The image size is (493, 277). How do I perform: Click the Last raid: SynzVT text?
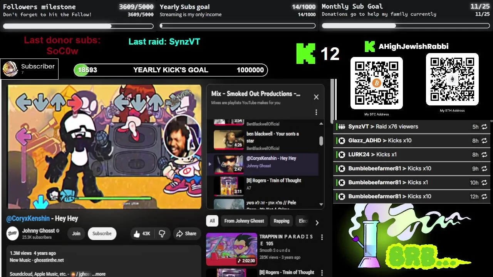point(164,42)
